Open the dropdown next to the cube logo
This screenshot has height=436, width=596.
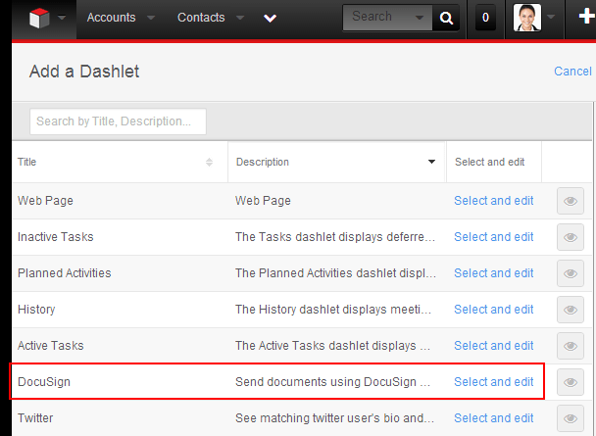(62, 18)
